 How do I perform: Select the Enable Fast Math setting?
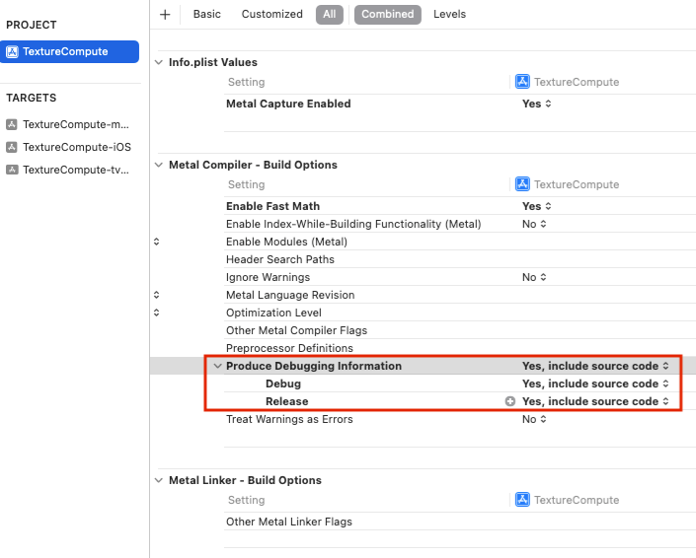[x=273, y=206]
